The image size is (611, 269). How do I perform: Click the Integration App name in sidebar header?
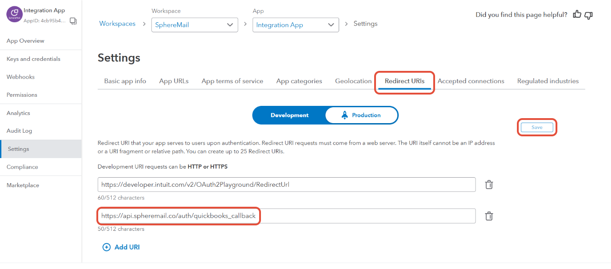44,10
